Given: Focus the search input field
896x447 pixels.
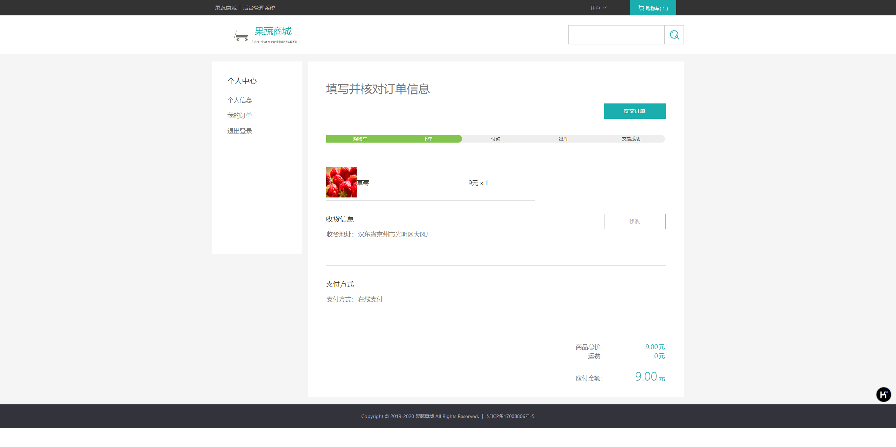Looking at the screenshot, I should pyautogui.click(x=616, y=35).
